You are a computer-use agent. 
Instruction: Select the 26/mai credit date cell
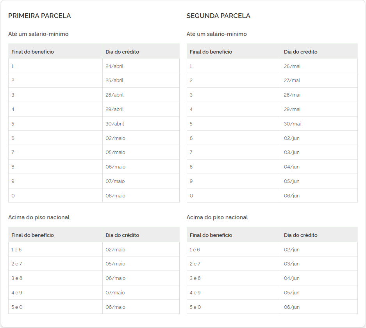(x=292, y=66)
